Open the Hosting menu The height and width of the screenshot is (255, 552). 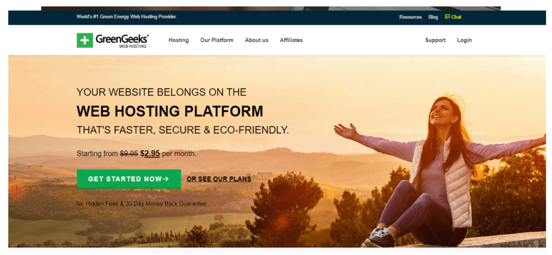(178, 40)
